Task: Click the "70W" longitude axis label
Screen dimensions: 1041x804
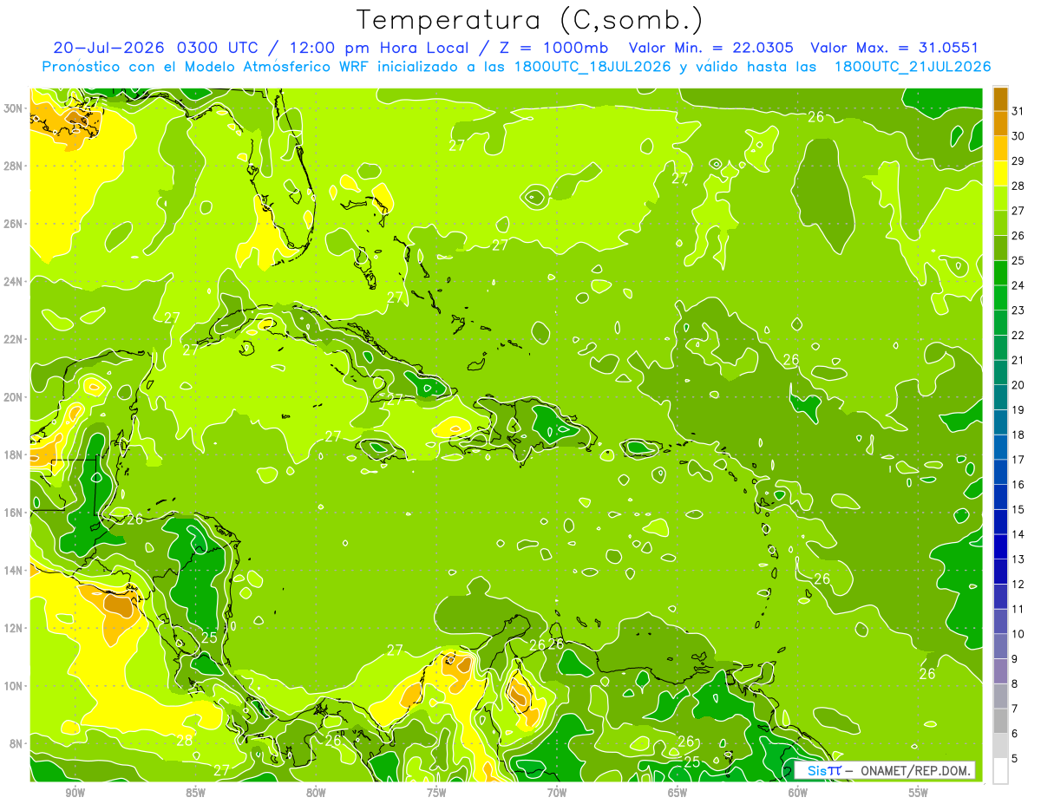Action: (557, 793)
